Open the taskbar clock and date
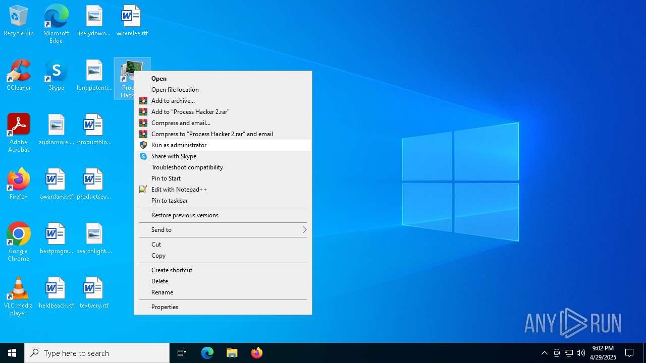The height and width of the screenshot is (363, 646). (603, 353)
